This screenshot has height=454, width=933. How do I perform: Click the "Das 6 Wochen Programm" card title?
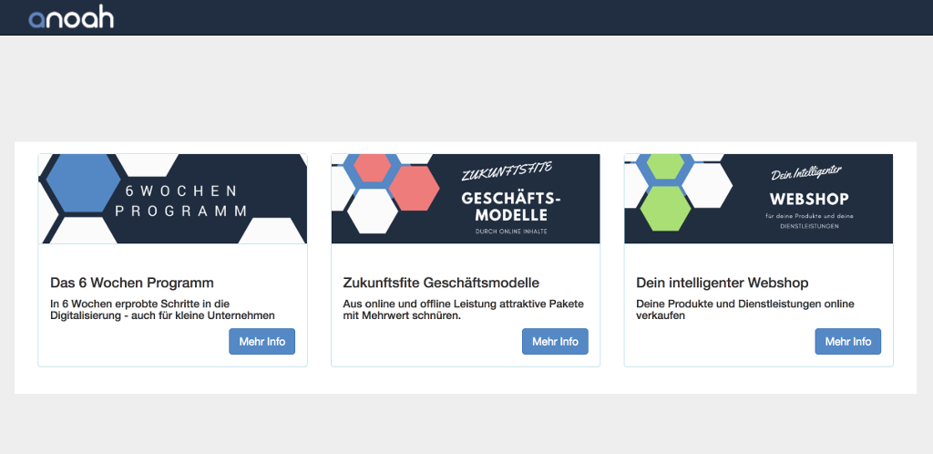(132, 283)
